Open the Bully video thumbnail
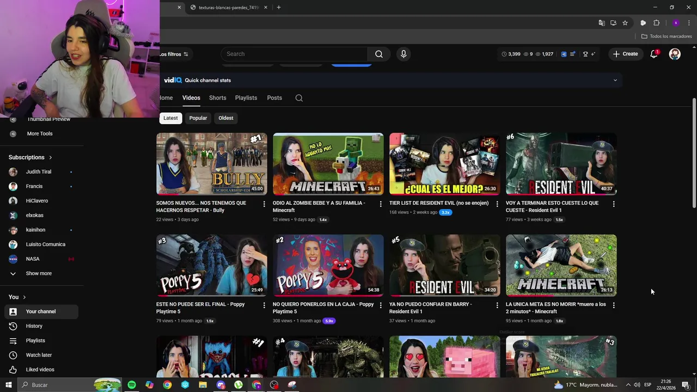This screenshot has height=392, width=697. click(212, 164)
